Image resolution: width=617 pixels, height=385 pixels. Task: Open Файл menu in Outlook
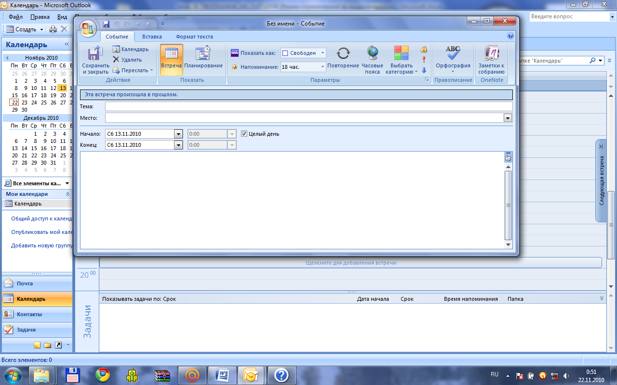point(16,17)
